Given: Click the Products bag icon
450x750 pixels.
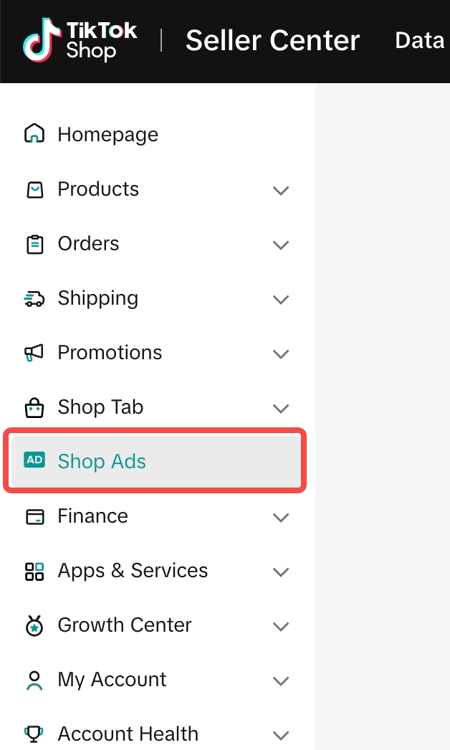Looking at the screenshot, I should coord(34,189).
